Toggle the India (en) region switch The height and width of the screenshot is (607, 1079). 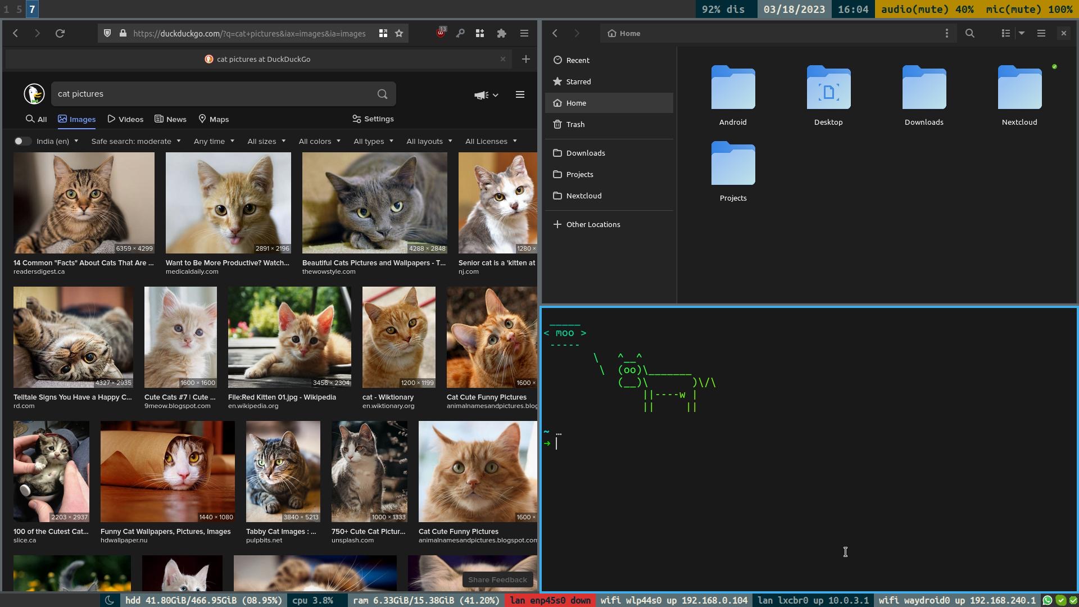pos(22,142)
